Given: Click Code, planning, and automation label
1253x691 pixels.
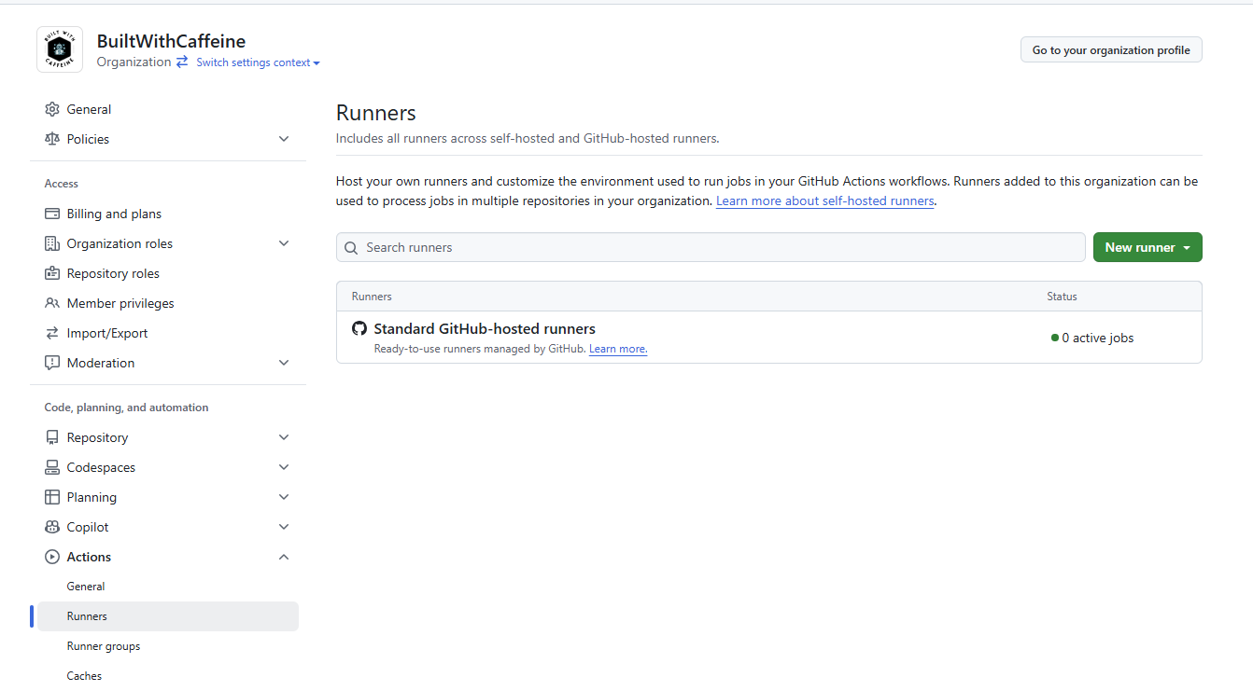Looking at the screenshot, I should click(127, 408).
